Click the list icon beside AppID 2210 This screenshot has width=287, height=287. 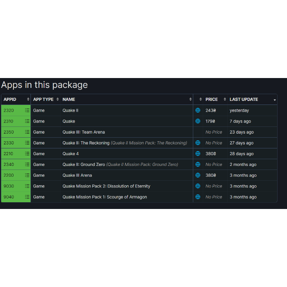pyautogui.click(x=27, y=153)
